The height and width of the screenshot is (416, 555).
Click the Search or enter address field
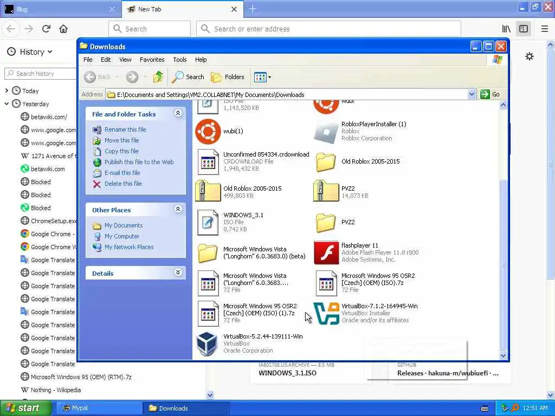coord(328,29)
